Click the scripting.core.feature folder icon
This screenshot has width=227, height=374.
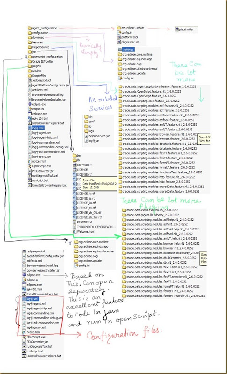120,101
